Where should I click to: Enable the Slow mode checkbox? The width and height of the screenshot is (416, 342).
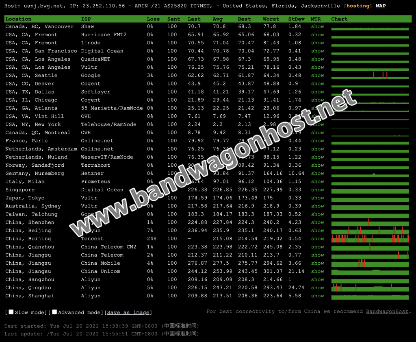click(11, 312)
